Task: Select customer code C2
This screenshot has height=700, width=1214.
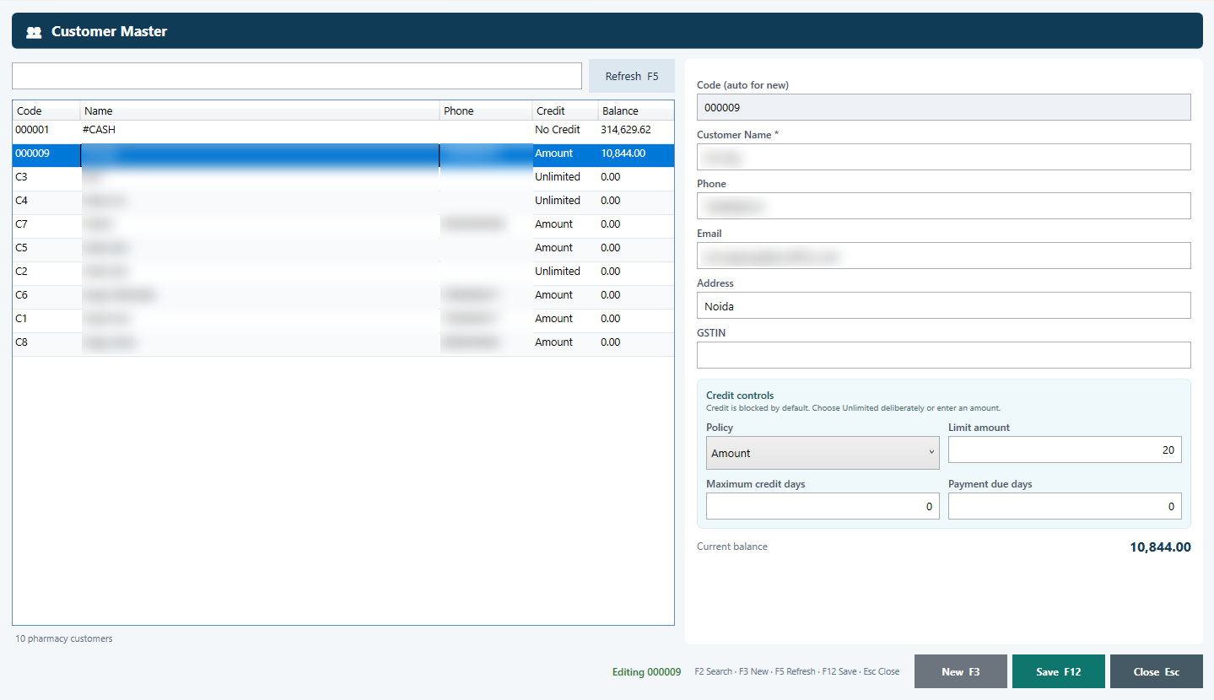Action: tap(343, 272)
